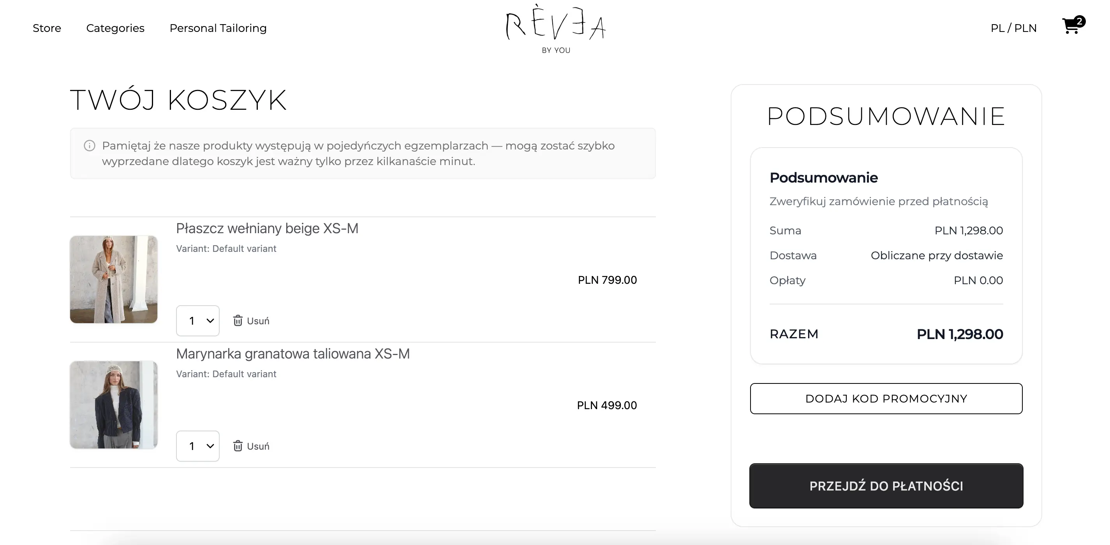The height and width of the screenshot is (545, 1110).
Task: Click trash icon for Marynarka granatowa
Action: 238,446
